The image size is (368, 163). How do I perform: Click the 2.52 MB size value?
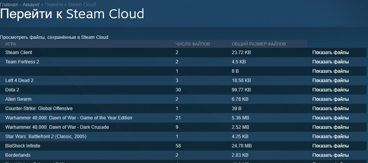point(240,127)
